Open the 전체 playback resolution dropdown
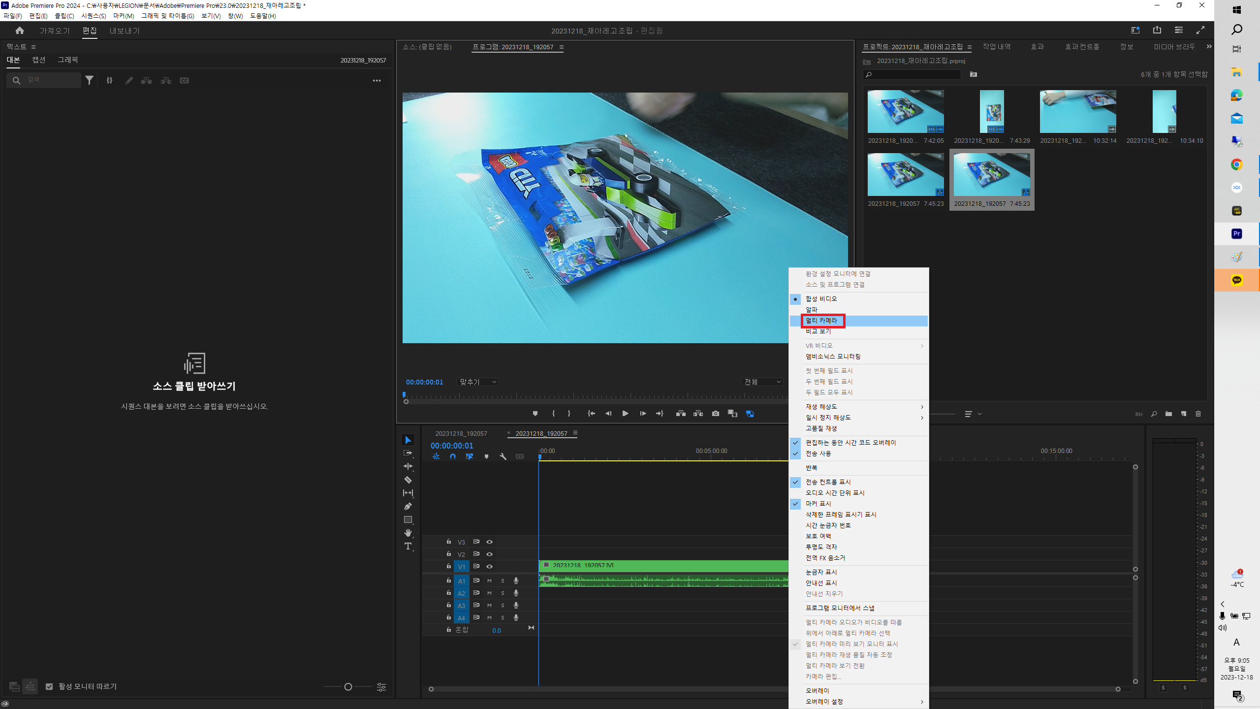The image size is (1260, 709). 762,382
